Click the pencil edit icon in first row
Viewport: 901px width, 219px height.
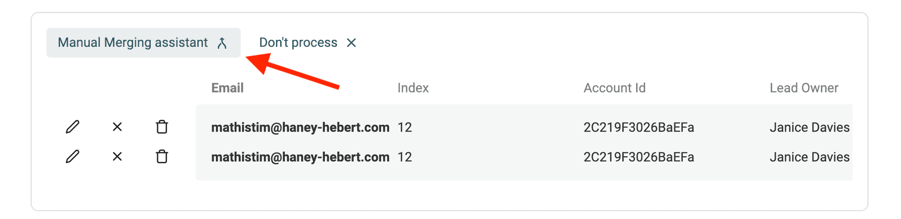(x=72, y=127)
